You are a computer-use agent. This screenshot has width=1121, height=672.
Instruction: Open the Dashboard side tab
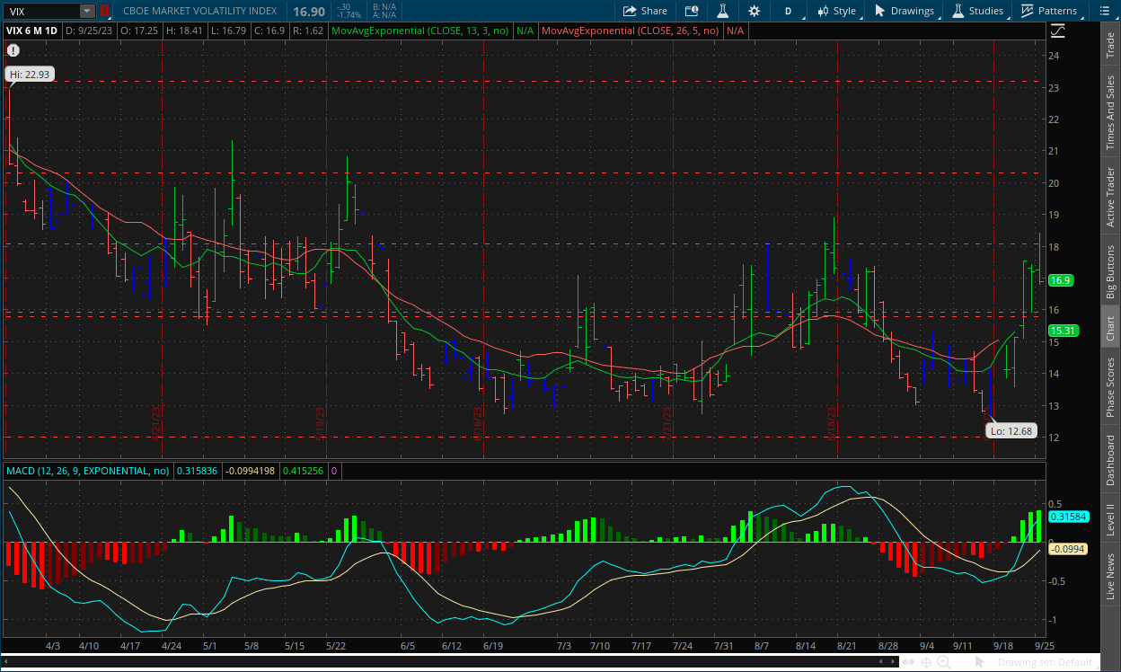tap(1110, 461)
